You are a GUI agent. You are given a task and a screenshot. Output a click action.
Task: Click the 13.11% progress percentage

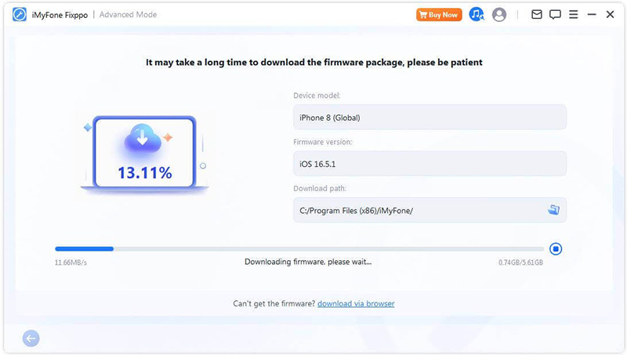[x=145, y=172]
